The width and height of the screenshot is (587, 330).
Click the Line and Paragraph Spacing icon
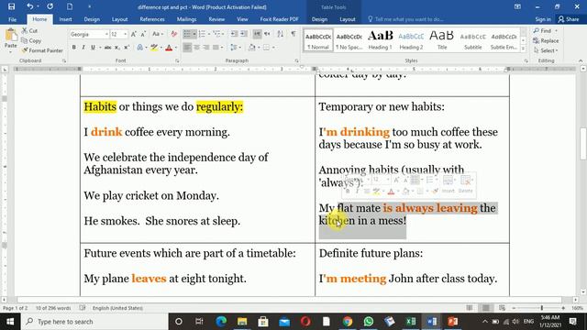(x=233, y=48)
